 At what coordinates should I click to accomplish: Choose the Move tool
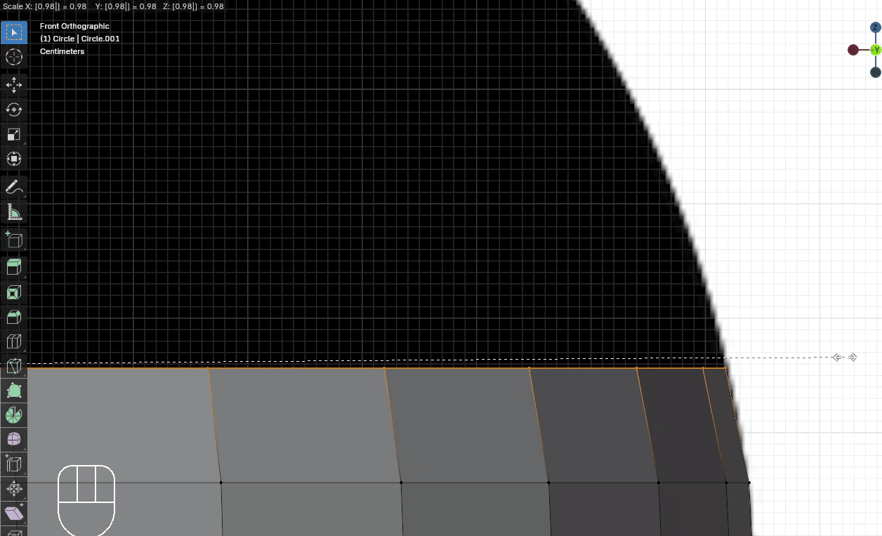pyautogui.click(x=14, y=85)
